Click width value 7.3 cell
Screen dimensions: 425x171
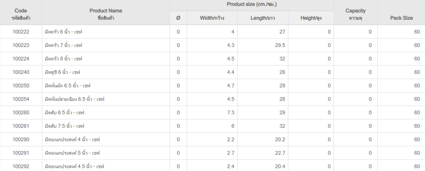[212, 112]
